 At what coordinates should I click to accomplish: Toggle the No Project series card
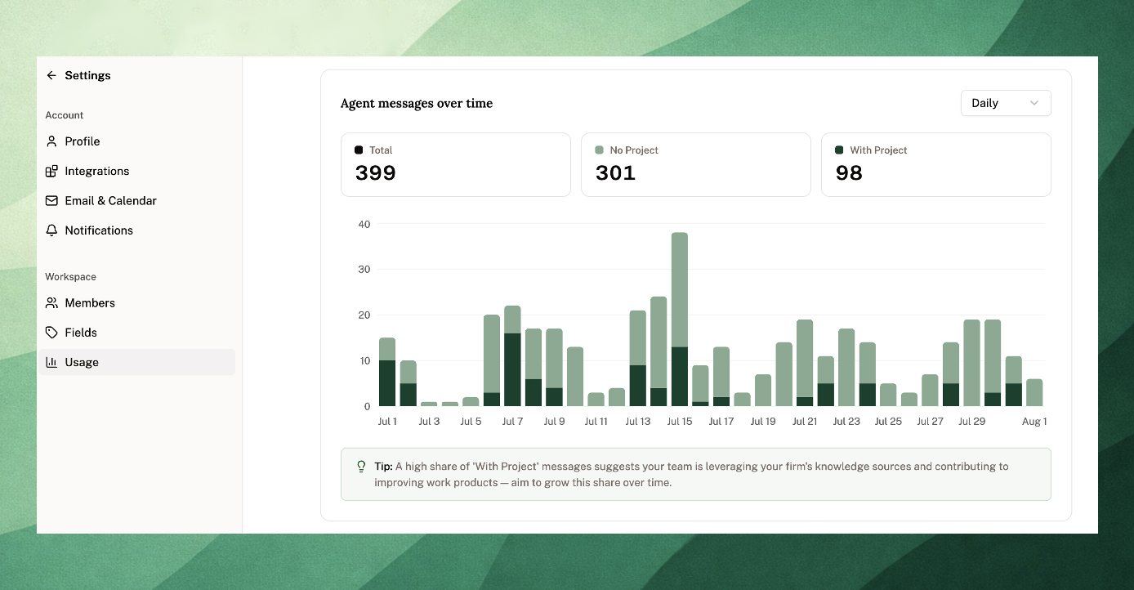(x=695, y=164)
